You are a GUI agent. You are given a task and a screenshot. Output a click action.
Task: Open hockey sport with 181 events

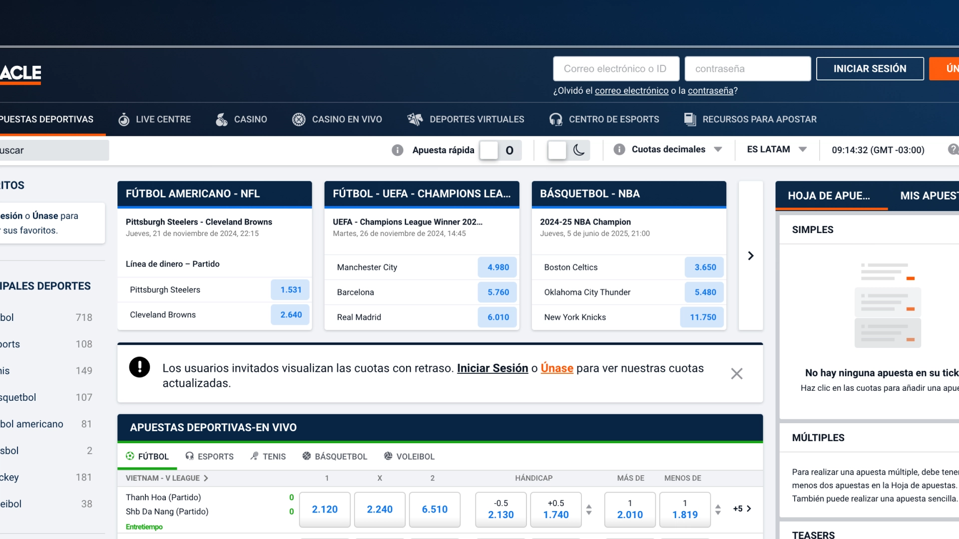pos(47,477)
